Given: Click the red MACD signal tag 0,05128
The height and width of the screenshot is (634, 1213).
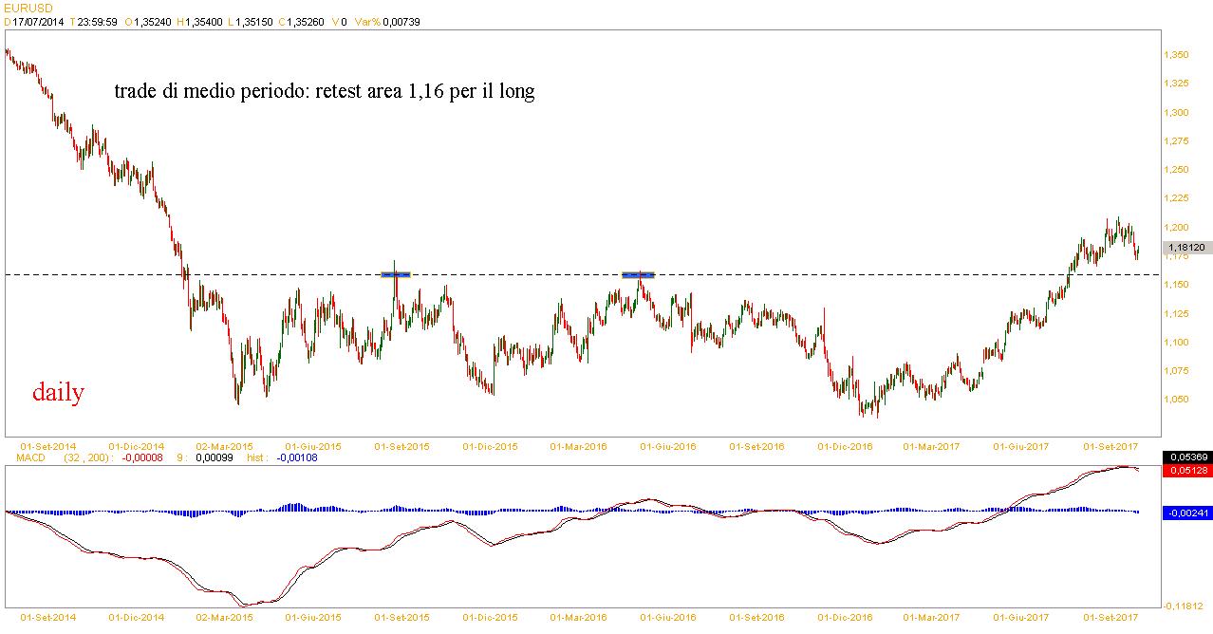Looking at the screenshot, I should 1186,469.
